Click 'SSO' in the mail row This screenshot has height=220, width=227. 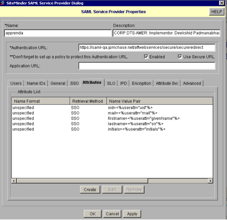tap(75, 113)
